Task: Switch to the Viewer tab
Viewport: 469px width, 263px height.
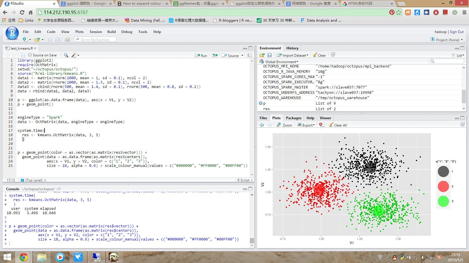Action: coord(325,118)
